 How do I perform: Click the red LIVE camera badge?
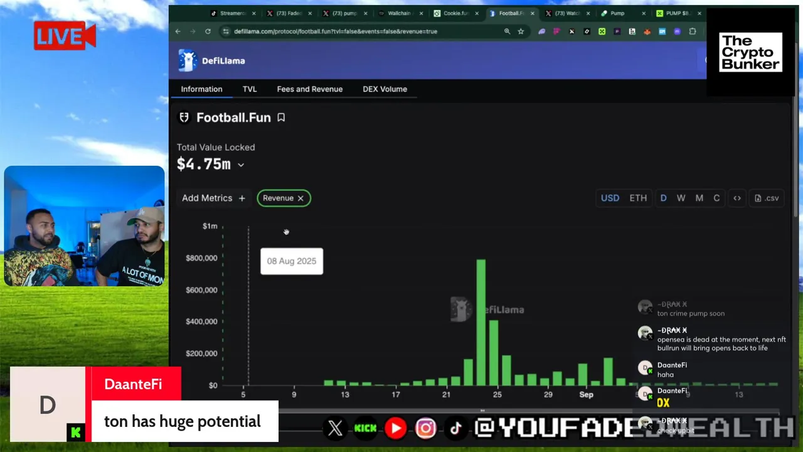pyautogui.click(x=65, y=36)
